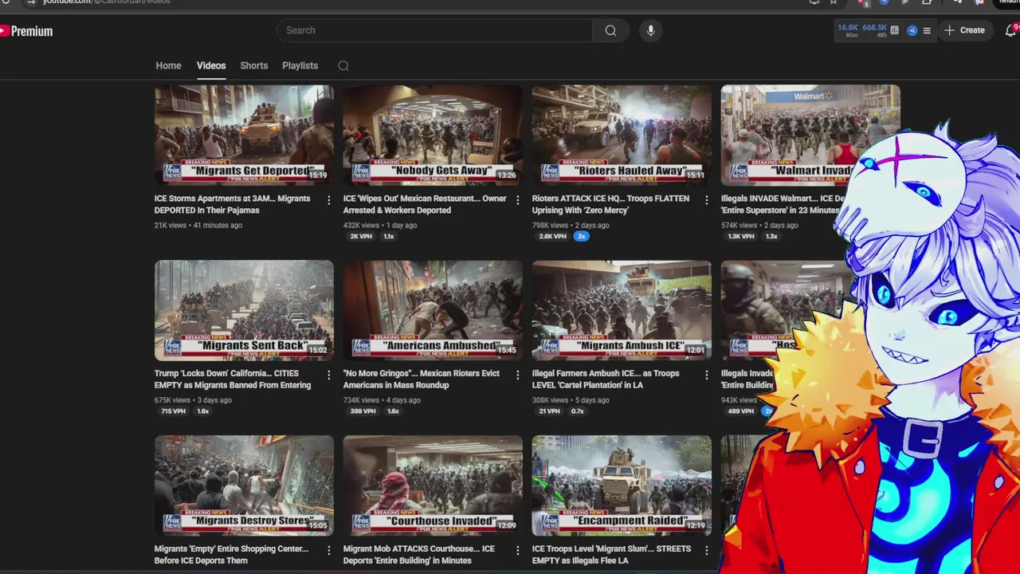The height and width of the screenshot is (574, 1020).
Task: Click the '398 VPH' badge
Action: [363, 411]
